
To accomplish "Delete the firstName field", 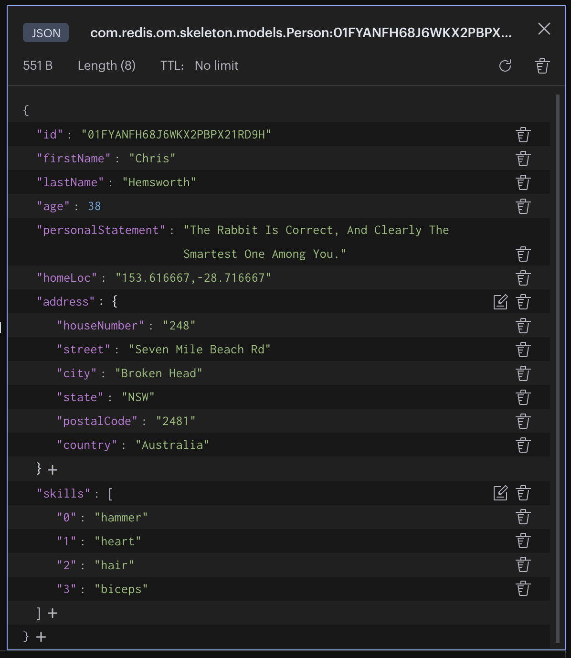I will pyautogui.click(x=523, y=158).
